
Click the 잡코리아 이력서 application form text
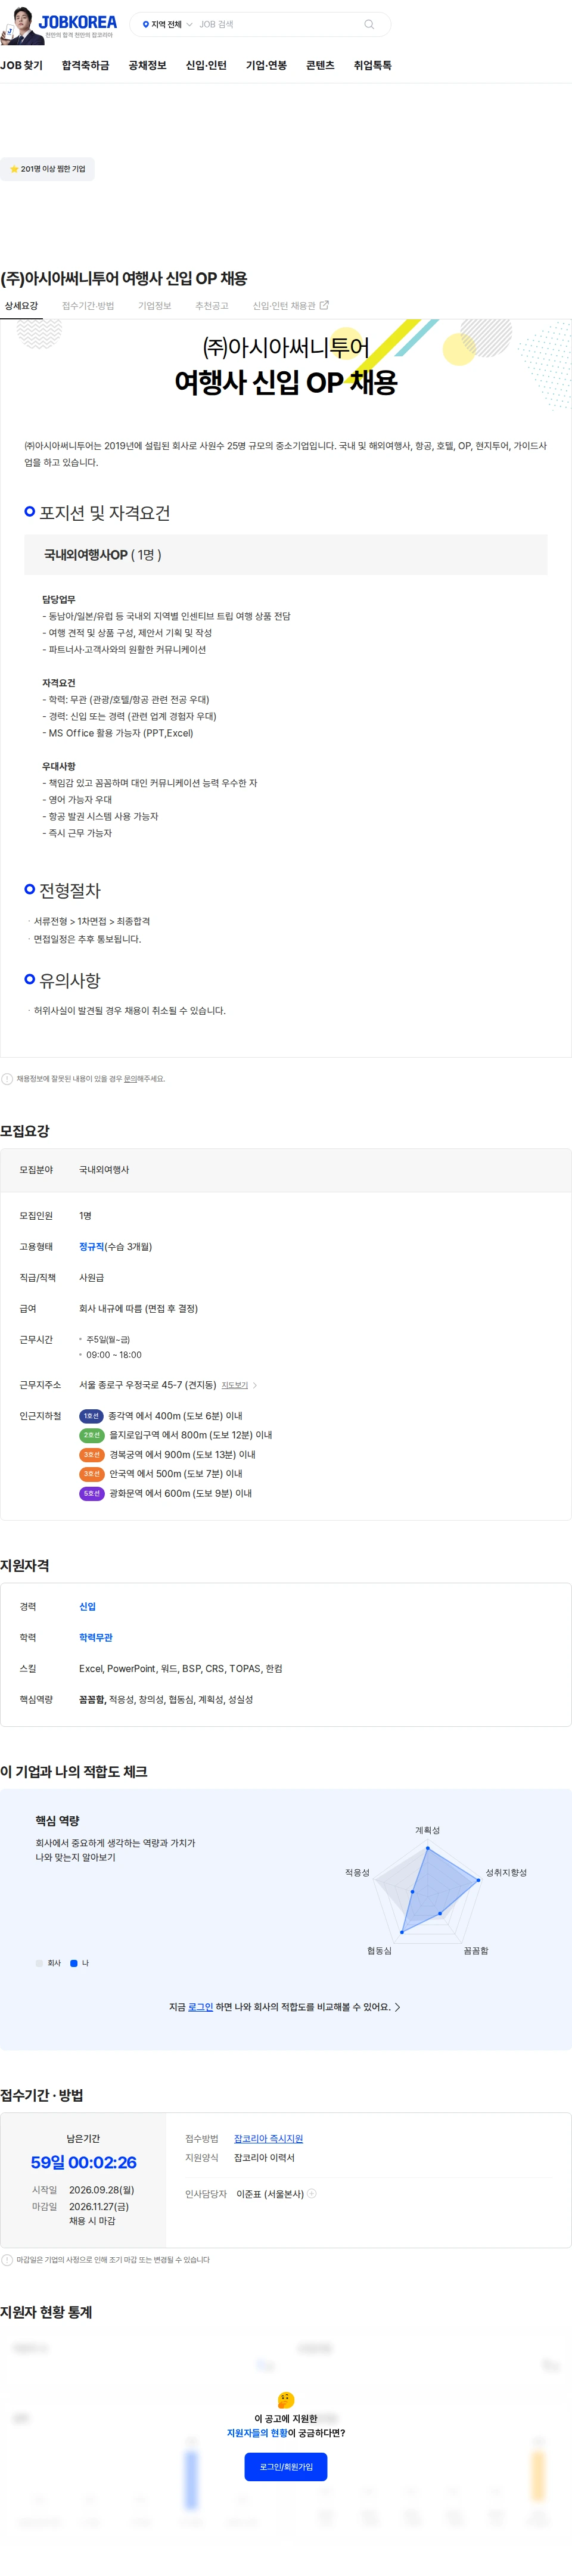click(264, 2158)
